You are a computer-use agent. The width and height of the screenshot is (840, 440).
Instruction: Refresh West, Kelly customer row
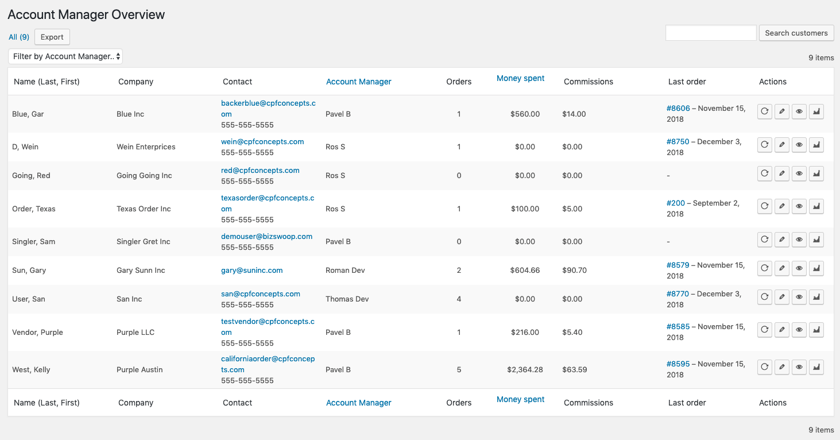[x=764, y=367]
